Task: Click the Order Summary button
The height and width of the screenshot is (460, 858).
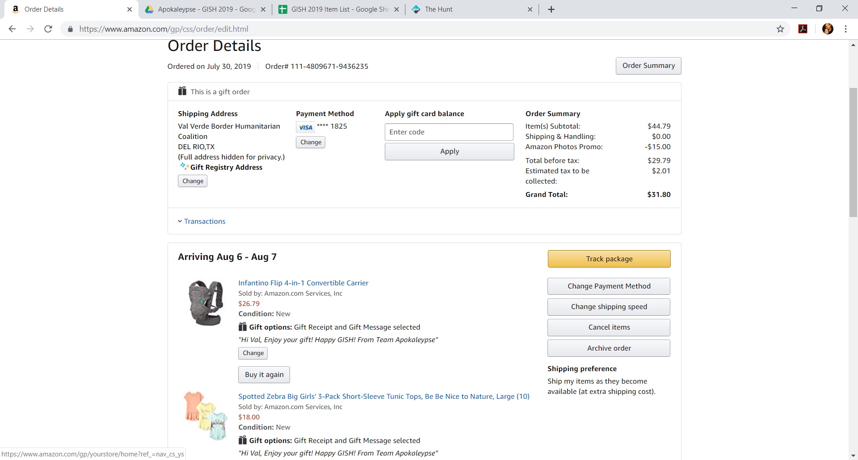Action: point(648,66)
